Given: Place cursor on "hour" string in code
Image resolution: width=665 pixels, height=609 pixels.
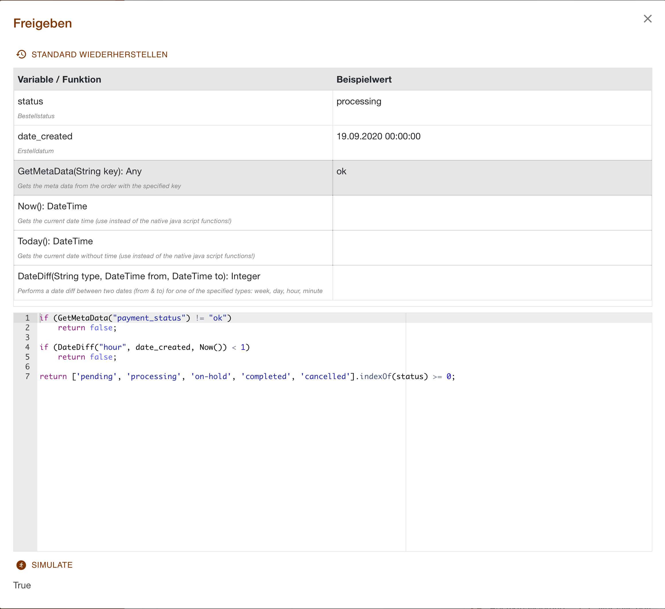Looking at the screenshot, I should pos(112,347).
